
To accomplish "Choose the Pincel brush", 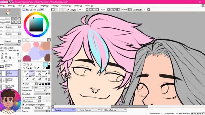I will pyautogui.click(x=45, y=73).
